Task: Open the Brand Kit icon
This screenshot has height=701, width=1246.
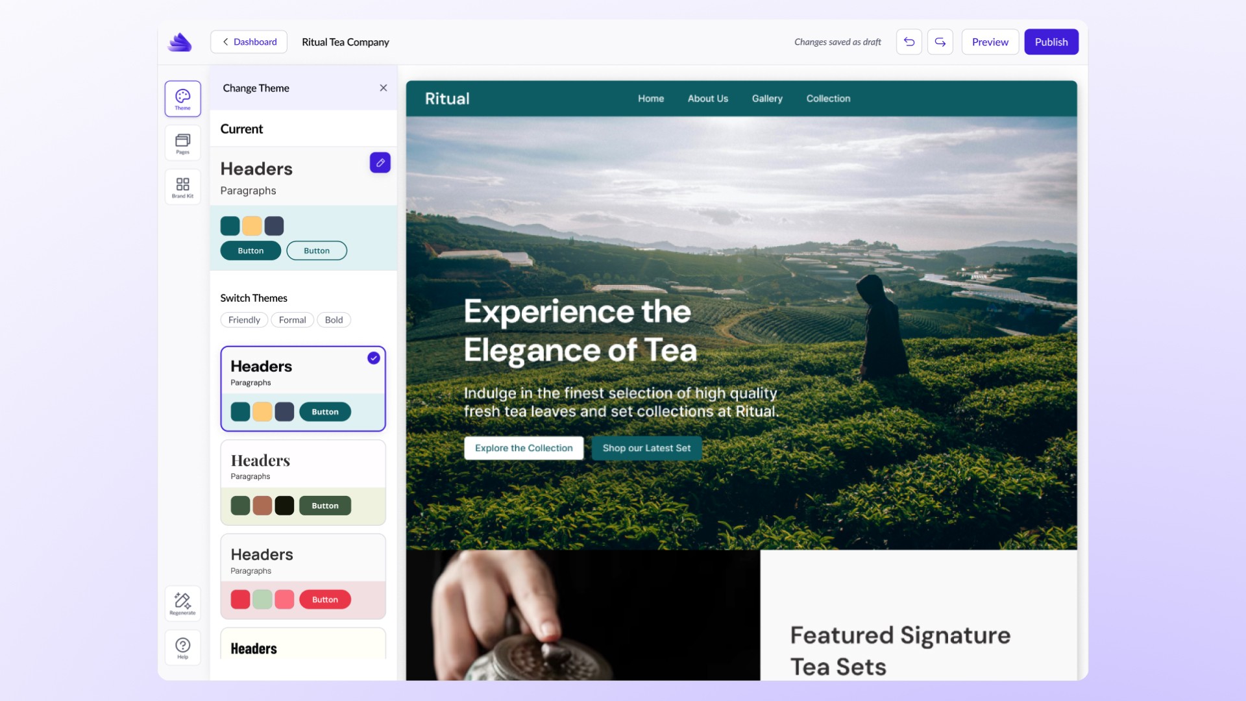Action: pyautogui.click(x=182, y=187)
